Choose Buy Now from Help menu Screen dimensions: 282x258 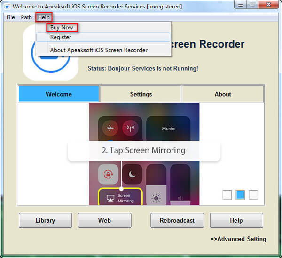click(x=62, y=27)
